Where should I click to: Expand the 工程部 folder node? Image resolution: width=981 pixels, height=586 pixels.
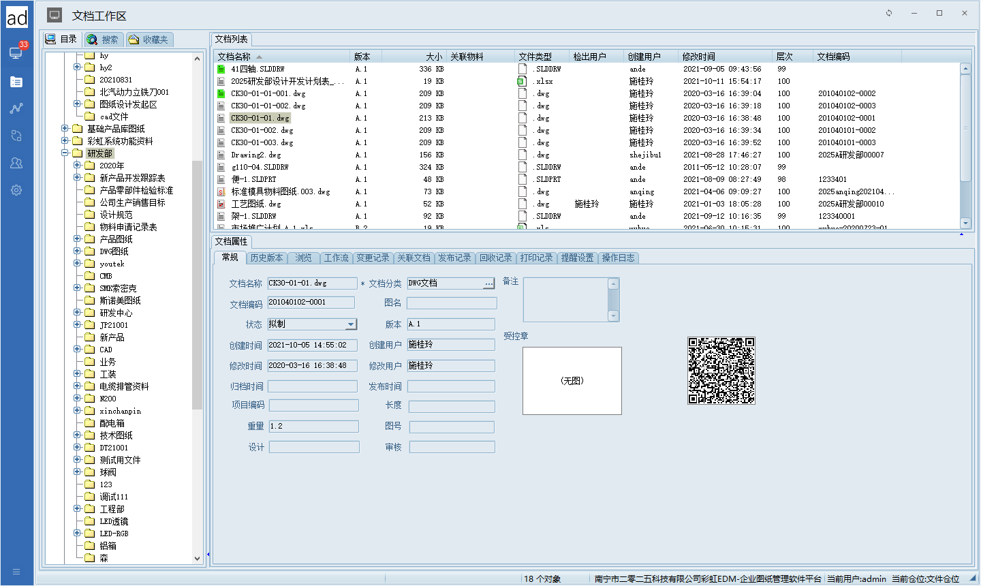point(77,509)
